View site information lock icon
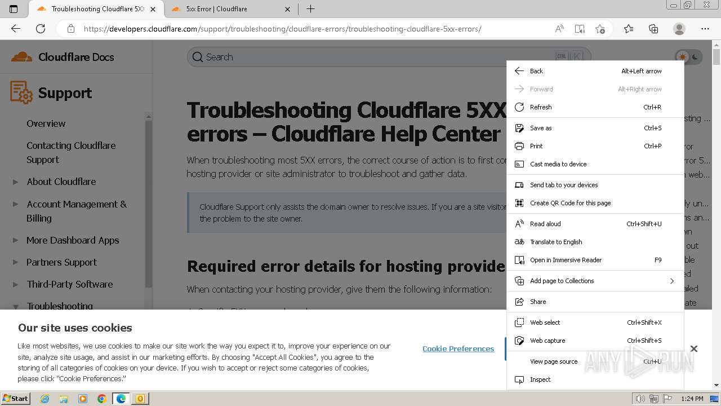Screen dimensions: 721x406 click(x=70, y=29)
